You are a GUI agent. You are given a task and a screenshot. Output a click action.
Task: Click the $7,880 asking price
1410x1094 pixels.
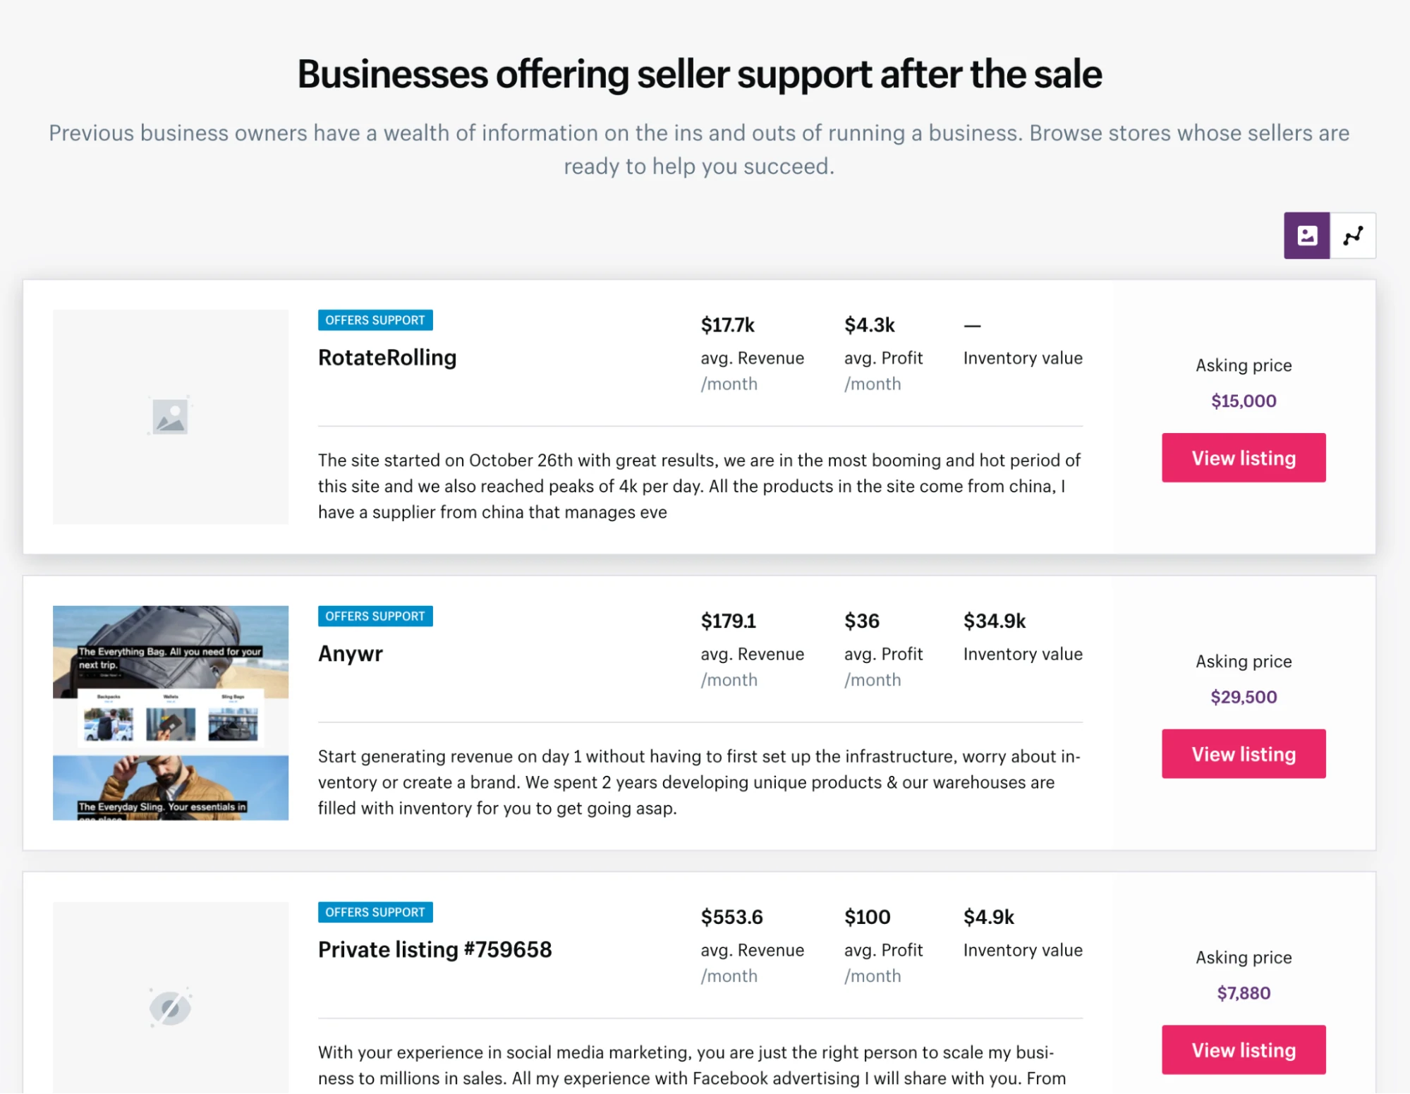(1243, 993)
